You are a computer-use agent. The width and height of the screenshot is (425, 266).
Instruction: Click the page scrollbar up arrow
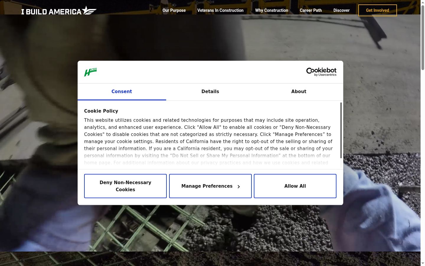[x=423, y=2]
